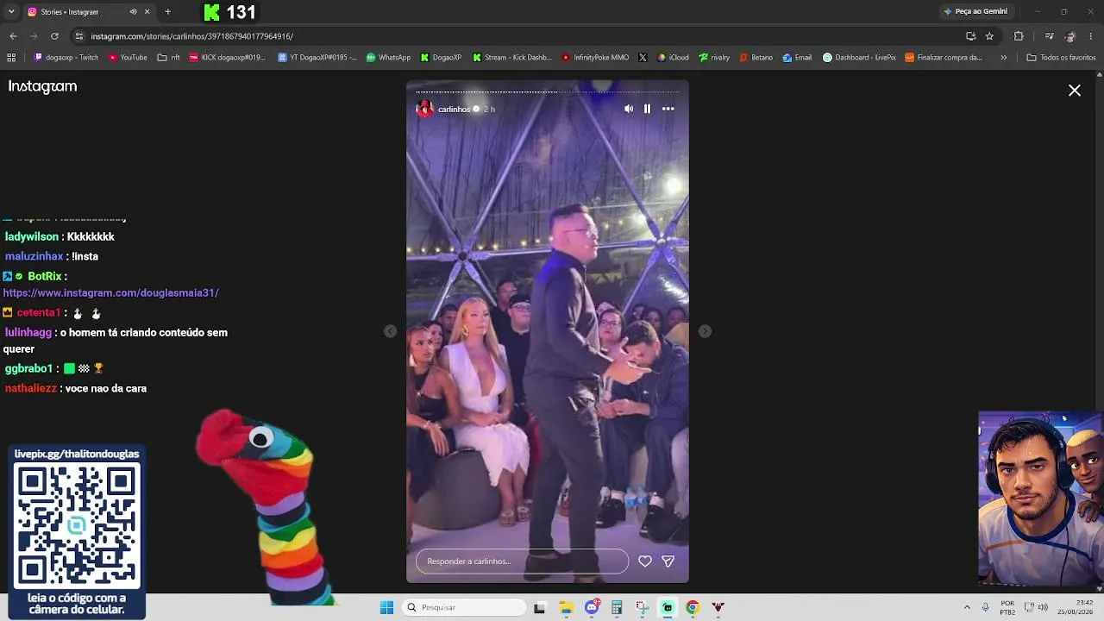1104x621 pixels.
Task: Show hidden system tray icons
Action: (967, 607)
